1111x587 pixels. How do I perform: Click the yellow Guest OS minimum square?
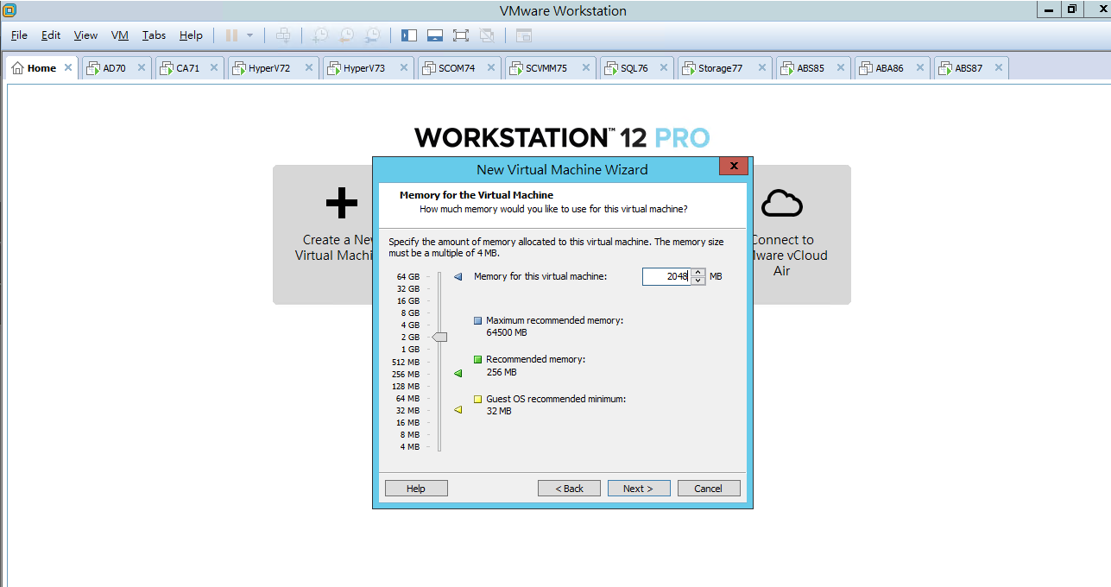(478, 399)
